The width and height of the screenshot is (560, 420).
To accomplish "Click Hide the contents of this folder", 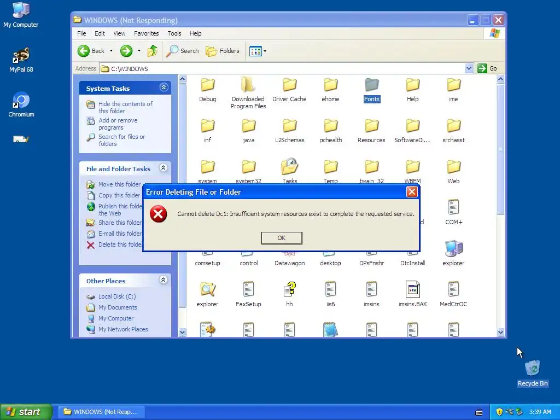I will [125, 107].
